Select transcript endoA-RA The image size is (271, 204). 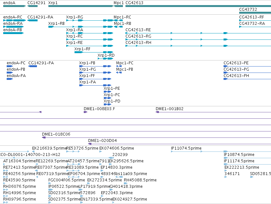[x=13, y=27]
